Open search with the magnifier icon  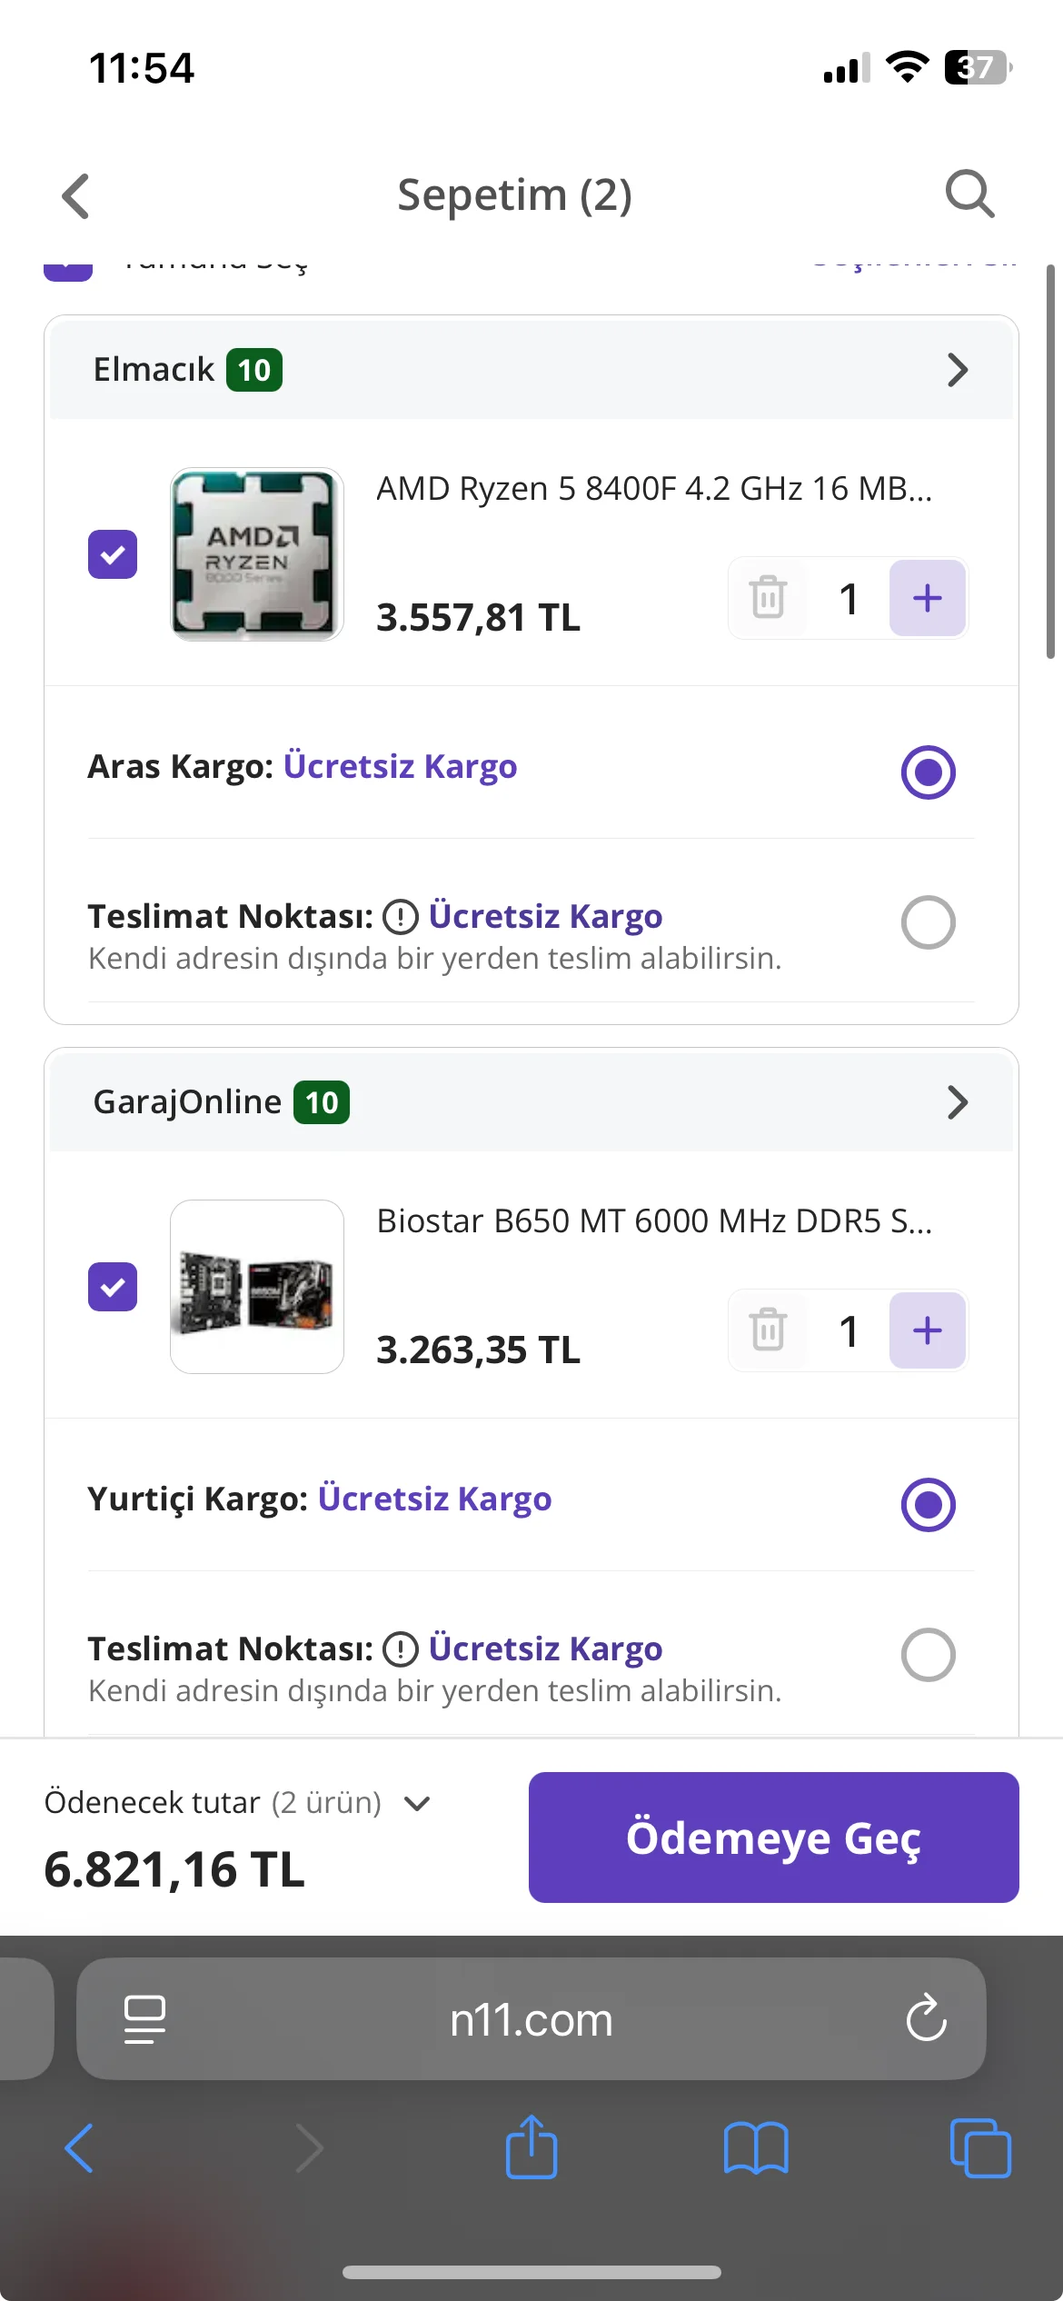coord(969,194)
